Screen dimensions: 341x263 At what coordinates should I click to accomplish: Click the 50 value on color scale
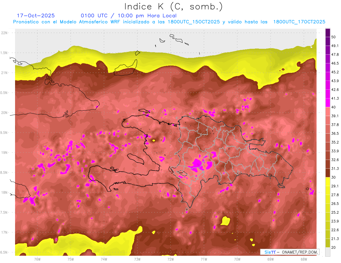pyautogui.click(x=334, y=37)
